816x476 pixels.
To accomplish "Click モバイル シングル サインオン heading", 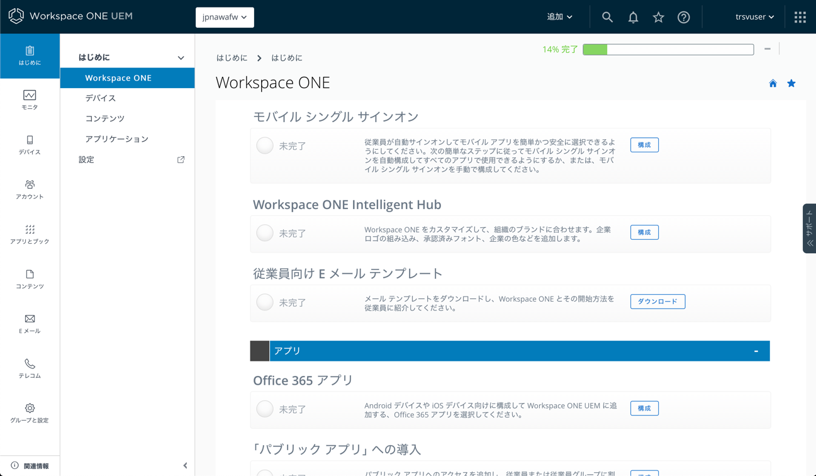I will point(335,116).
